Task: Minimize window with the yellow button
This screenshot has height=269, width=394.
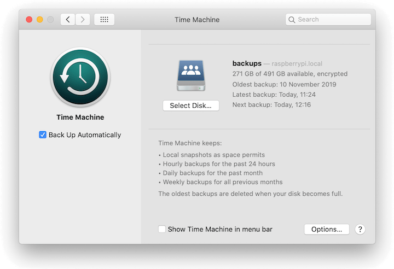Action: 40,19
